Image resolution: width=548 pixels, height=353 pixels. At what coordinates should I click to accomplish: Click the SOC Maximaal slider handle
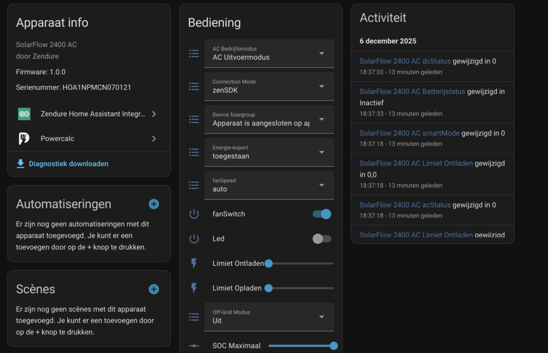tap(334, 346)
